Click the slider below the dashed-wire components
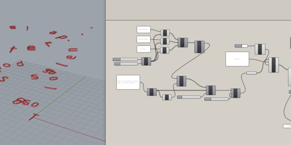The height and width of the screenshot is (145, 291). tap(216, 99)
